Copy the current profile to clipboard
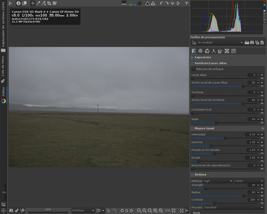267x214 pixels. pyautogui.click(x=257, y=43)
